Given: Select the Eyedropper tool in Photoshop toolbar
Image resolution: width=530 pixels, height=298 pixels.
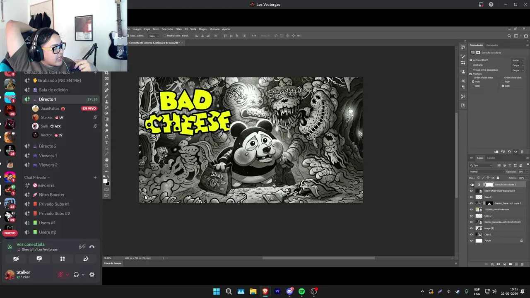Looking at the screenshot, I should tap(107, 84).
